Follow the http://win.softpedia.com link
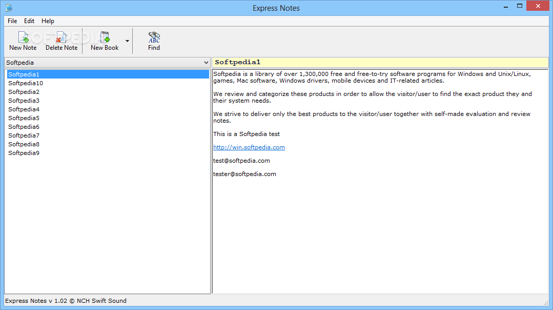The height and width of the screenshot is (310, 553). 249,147
